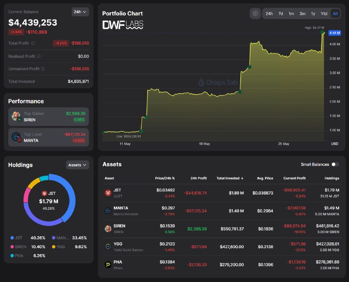Click the Realised Profit info icon

coord(38,56)
